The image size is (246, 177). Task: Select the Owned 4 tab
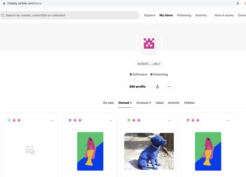point(125,103)
